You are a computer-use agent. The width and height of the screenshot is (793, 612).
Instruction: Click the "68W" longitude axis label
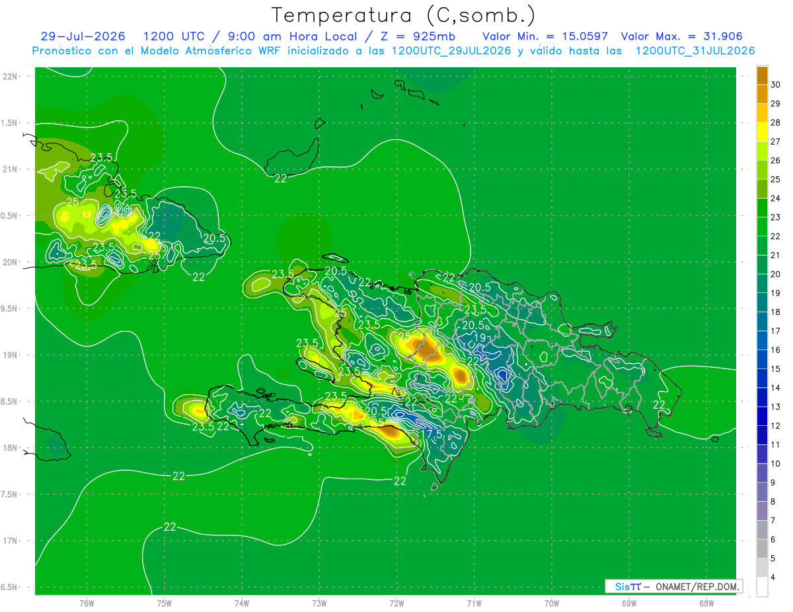tap(706, 604)
